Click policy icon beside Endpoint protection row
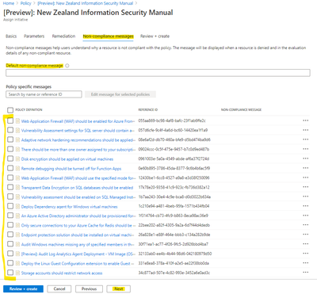Image resolution: width=317 pixels, height=294 pixels. coord(17,235)
